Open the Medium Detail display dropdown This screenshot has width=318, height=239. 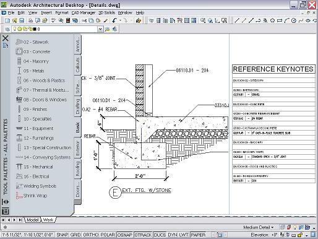coord(259,227)
